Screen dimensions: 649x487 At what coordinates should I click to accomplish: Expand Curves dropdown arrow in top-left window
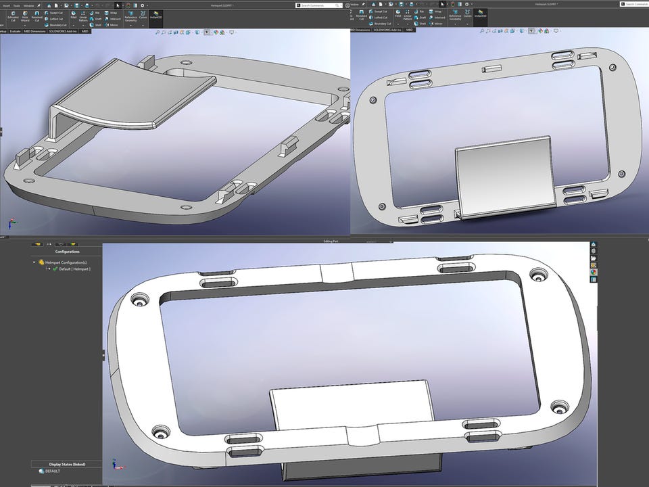tap(143, 25)
